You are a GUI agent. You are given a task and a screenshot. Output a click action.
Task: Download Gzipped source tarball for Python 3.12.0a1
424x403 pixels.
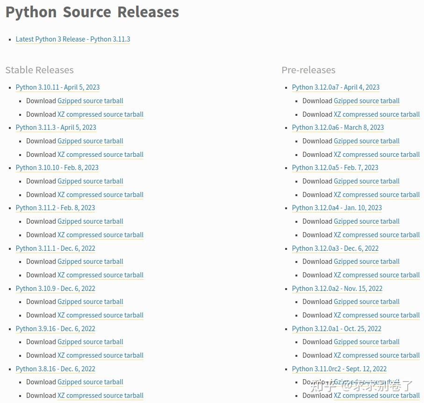tap(367, 342)
